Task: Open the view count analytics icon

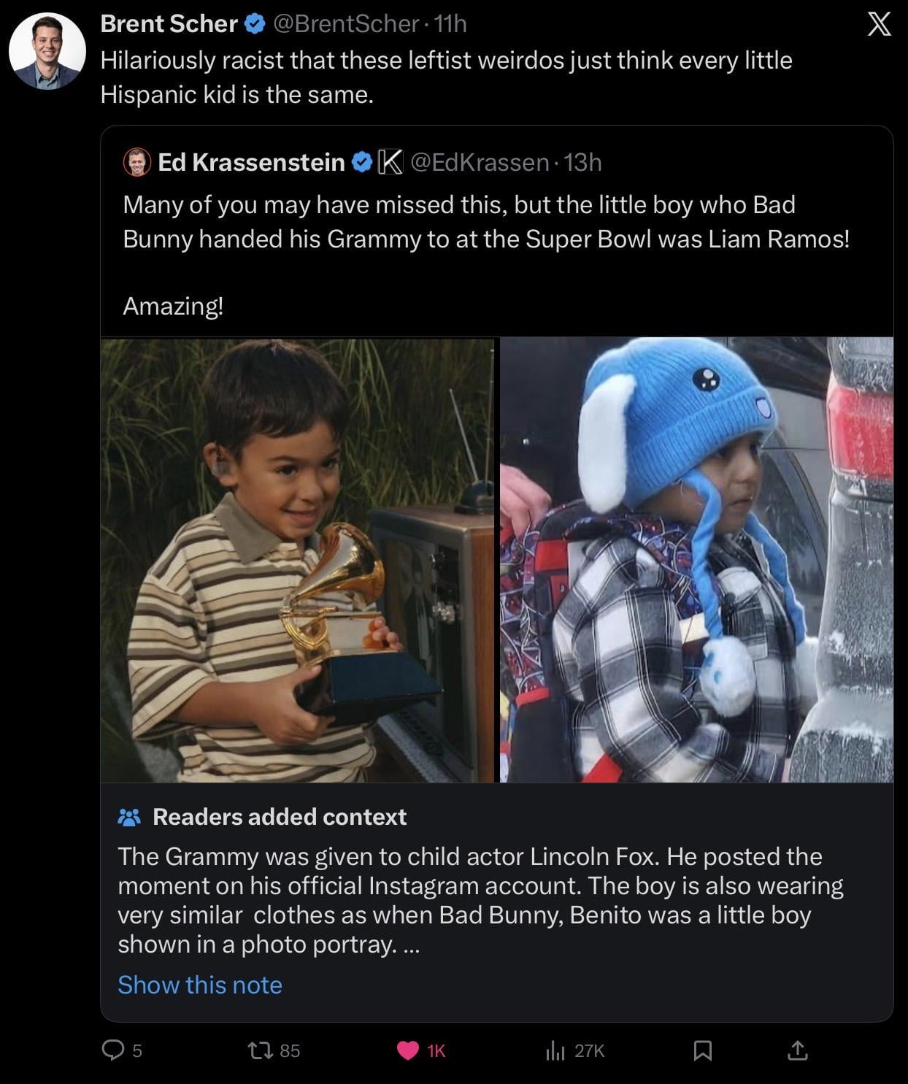Action: click(555, 1050)
